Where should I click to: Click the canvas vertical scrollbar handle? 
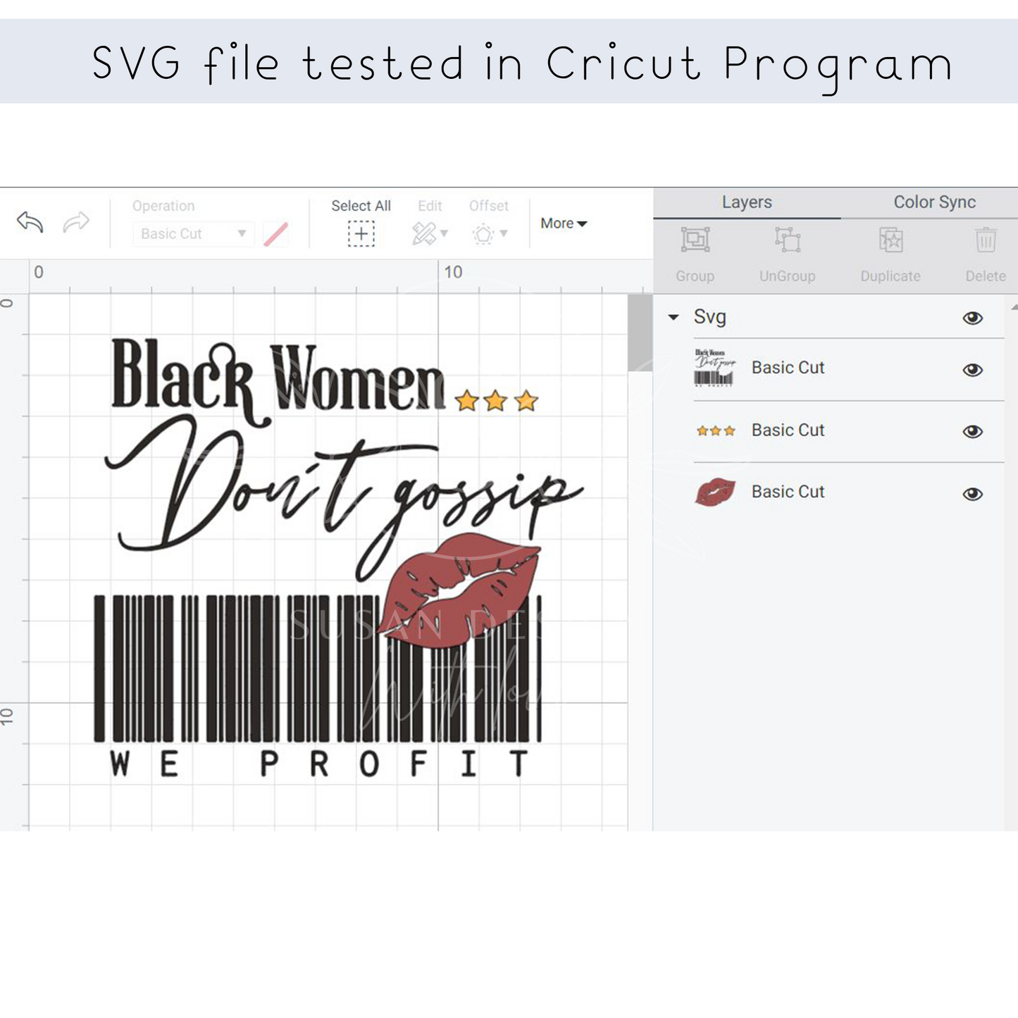coord(640,332)
